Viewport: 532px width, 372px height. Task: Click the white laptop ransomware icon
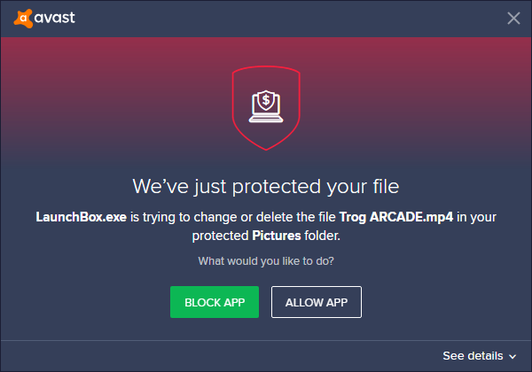pos(266,106)
